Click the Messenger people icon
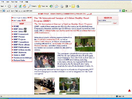The image size is (132, 99). (78, 6)
